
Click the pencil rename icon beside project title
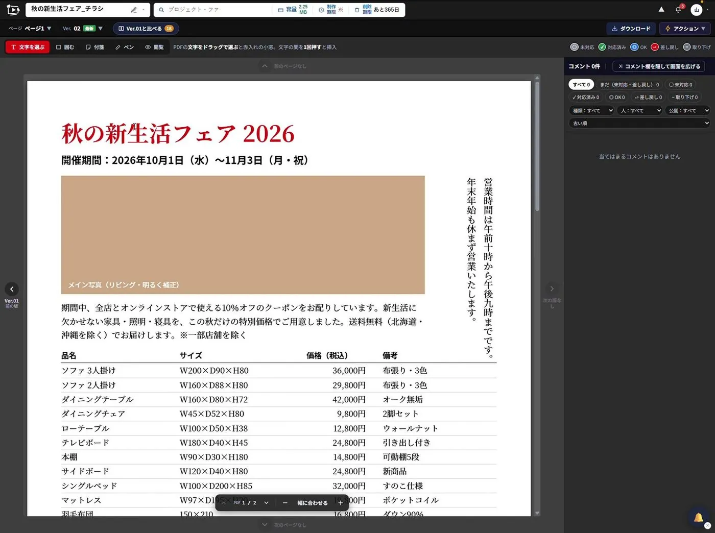(x=134, y=10)
